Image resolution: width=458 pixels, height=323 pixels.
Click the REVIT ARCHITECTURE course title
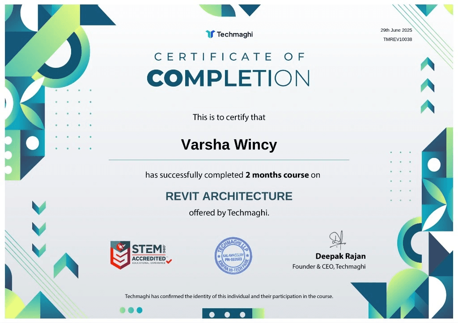[x=229, y=196]
